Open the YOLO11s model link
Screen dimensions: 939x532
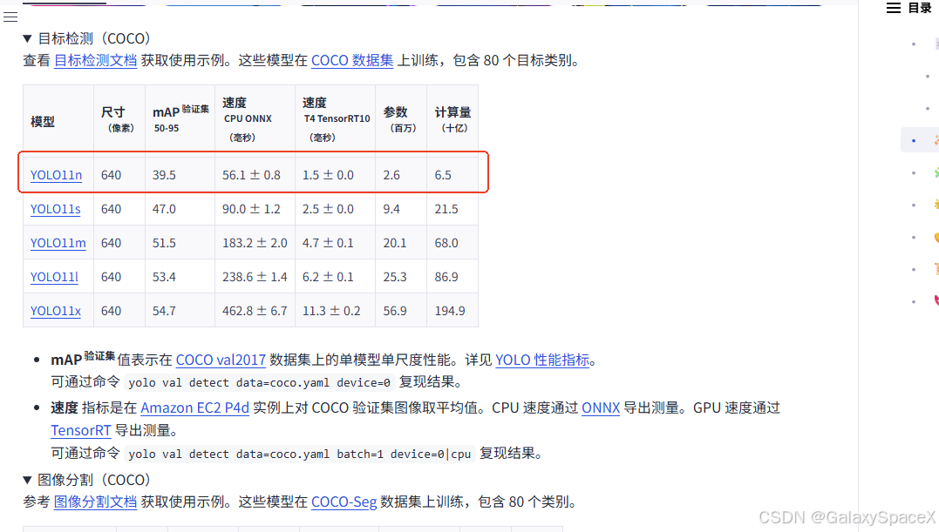point(56,209)
